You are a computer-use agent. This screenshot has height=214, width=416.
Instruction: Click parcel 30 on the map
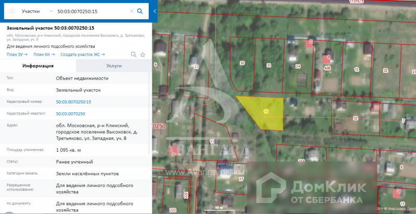tap(242, 63)
